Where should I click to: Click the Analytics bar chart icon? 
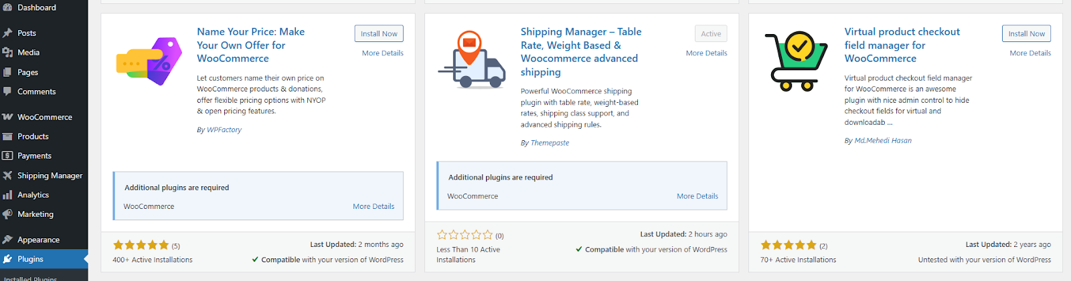pyautogui.click(x=7, y=195)
